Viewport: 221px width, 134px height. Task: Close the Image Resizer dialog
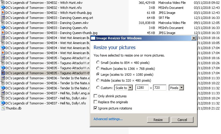[194, 38]
